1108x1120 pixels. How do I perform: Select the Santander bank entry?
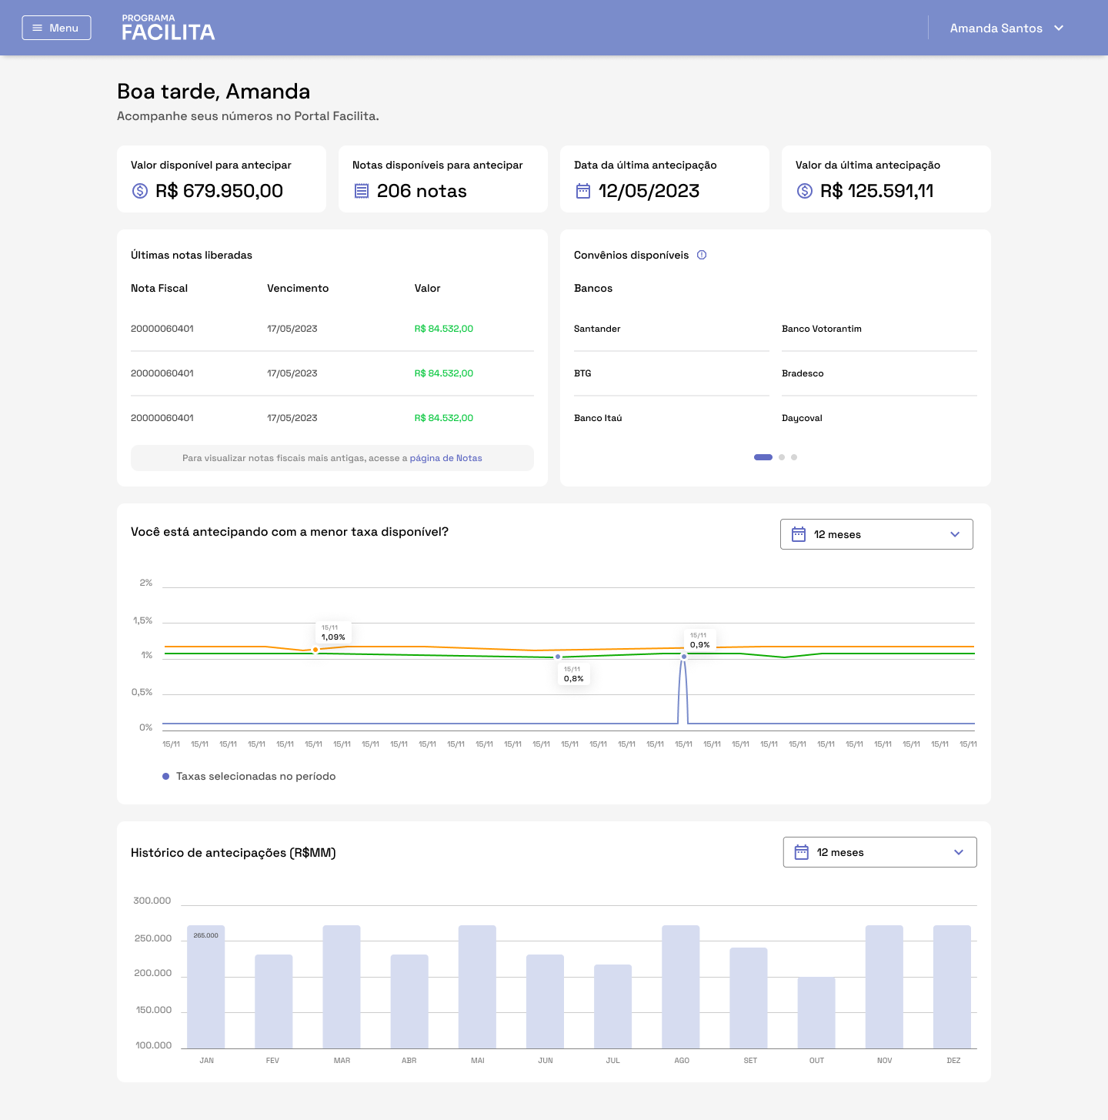[597, 329]
